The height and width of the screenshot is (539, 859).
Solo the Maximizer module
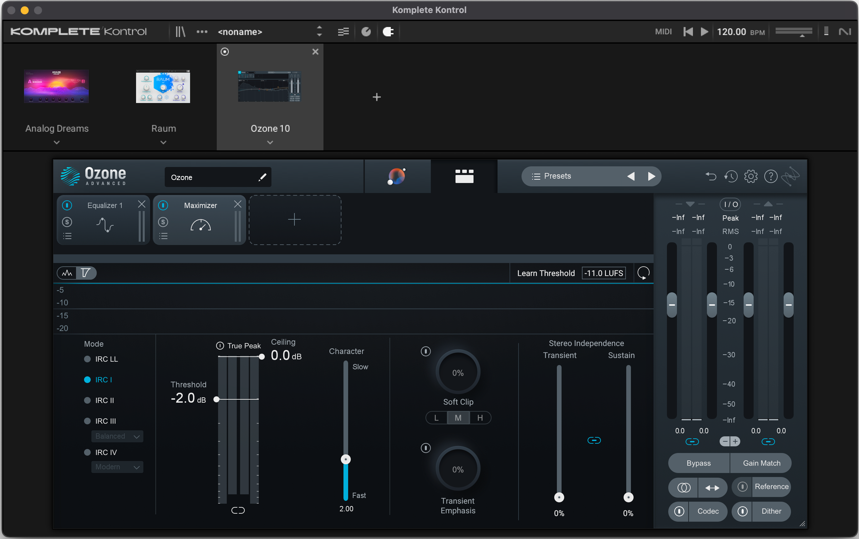click(163, 222)
